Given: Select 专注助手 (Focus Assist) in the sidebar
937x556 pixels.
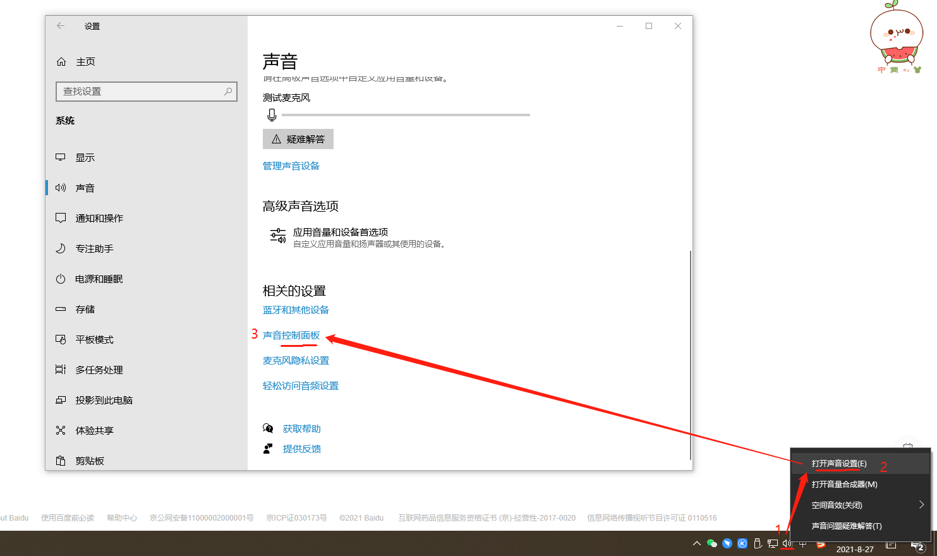Looking at the screenshot, I should pyautogui.click(x=94, y=248).
